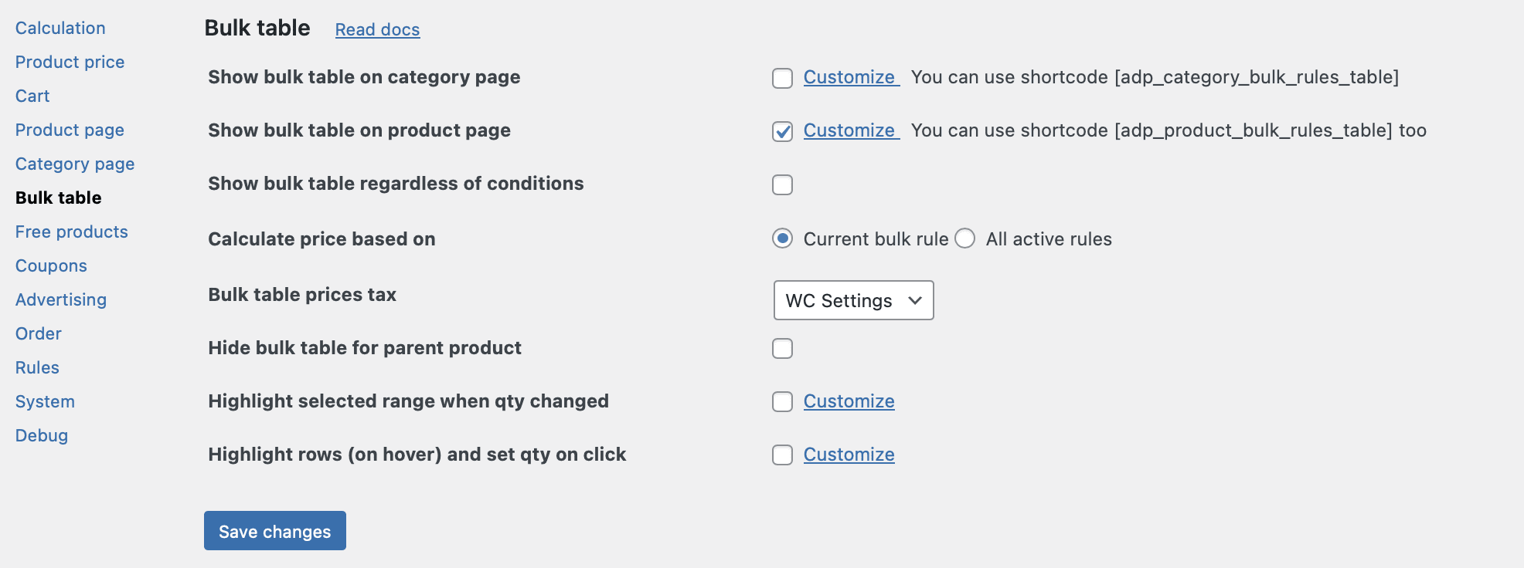Enable highlight rows on hover checkbox
The height and width of the screenshot is (568, 1524).
click(782, 455)
